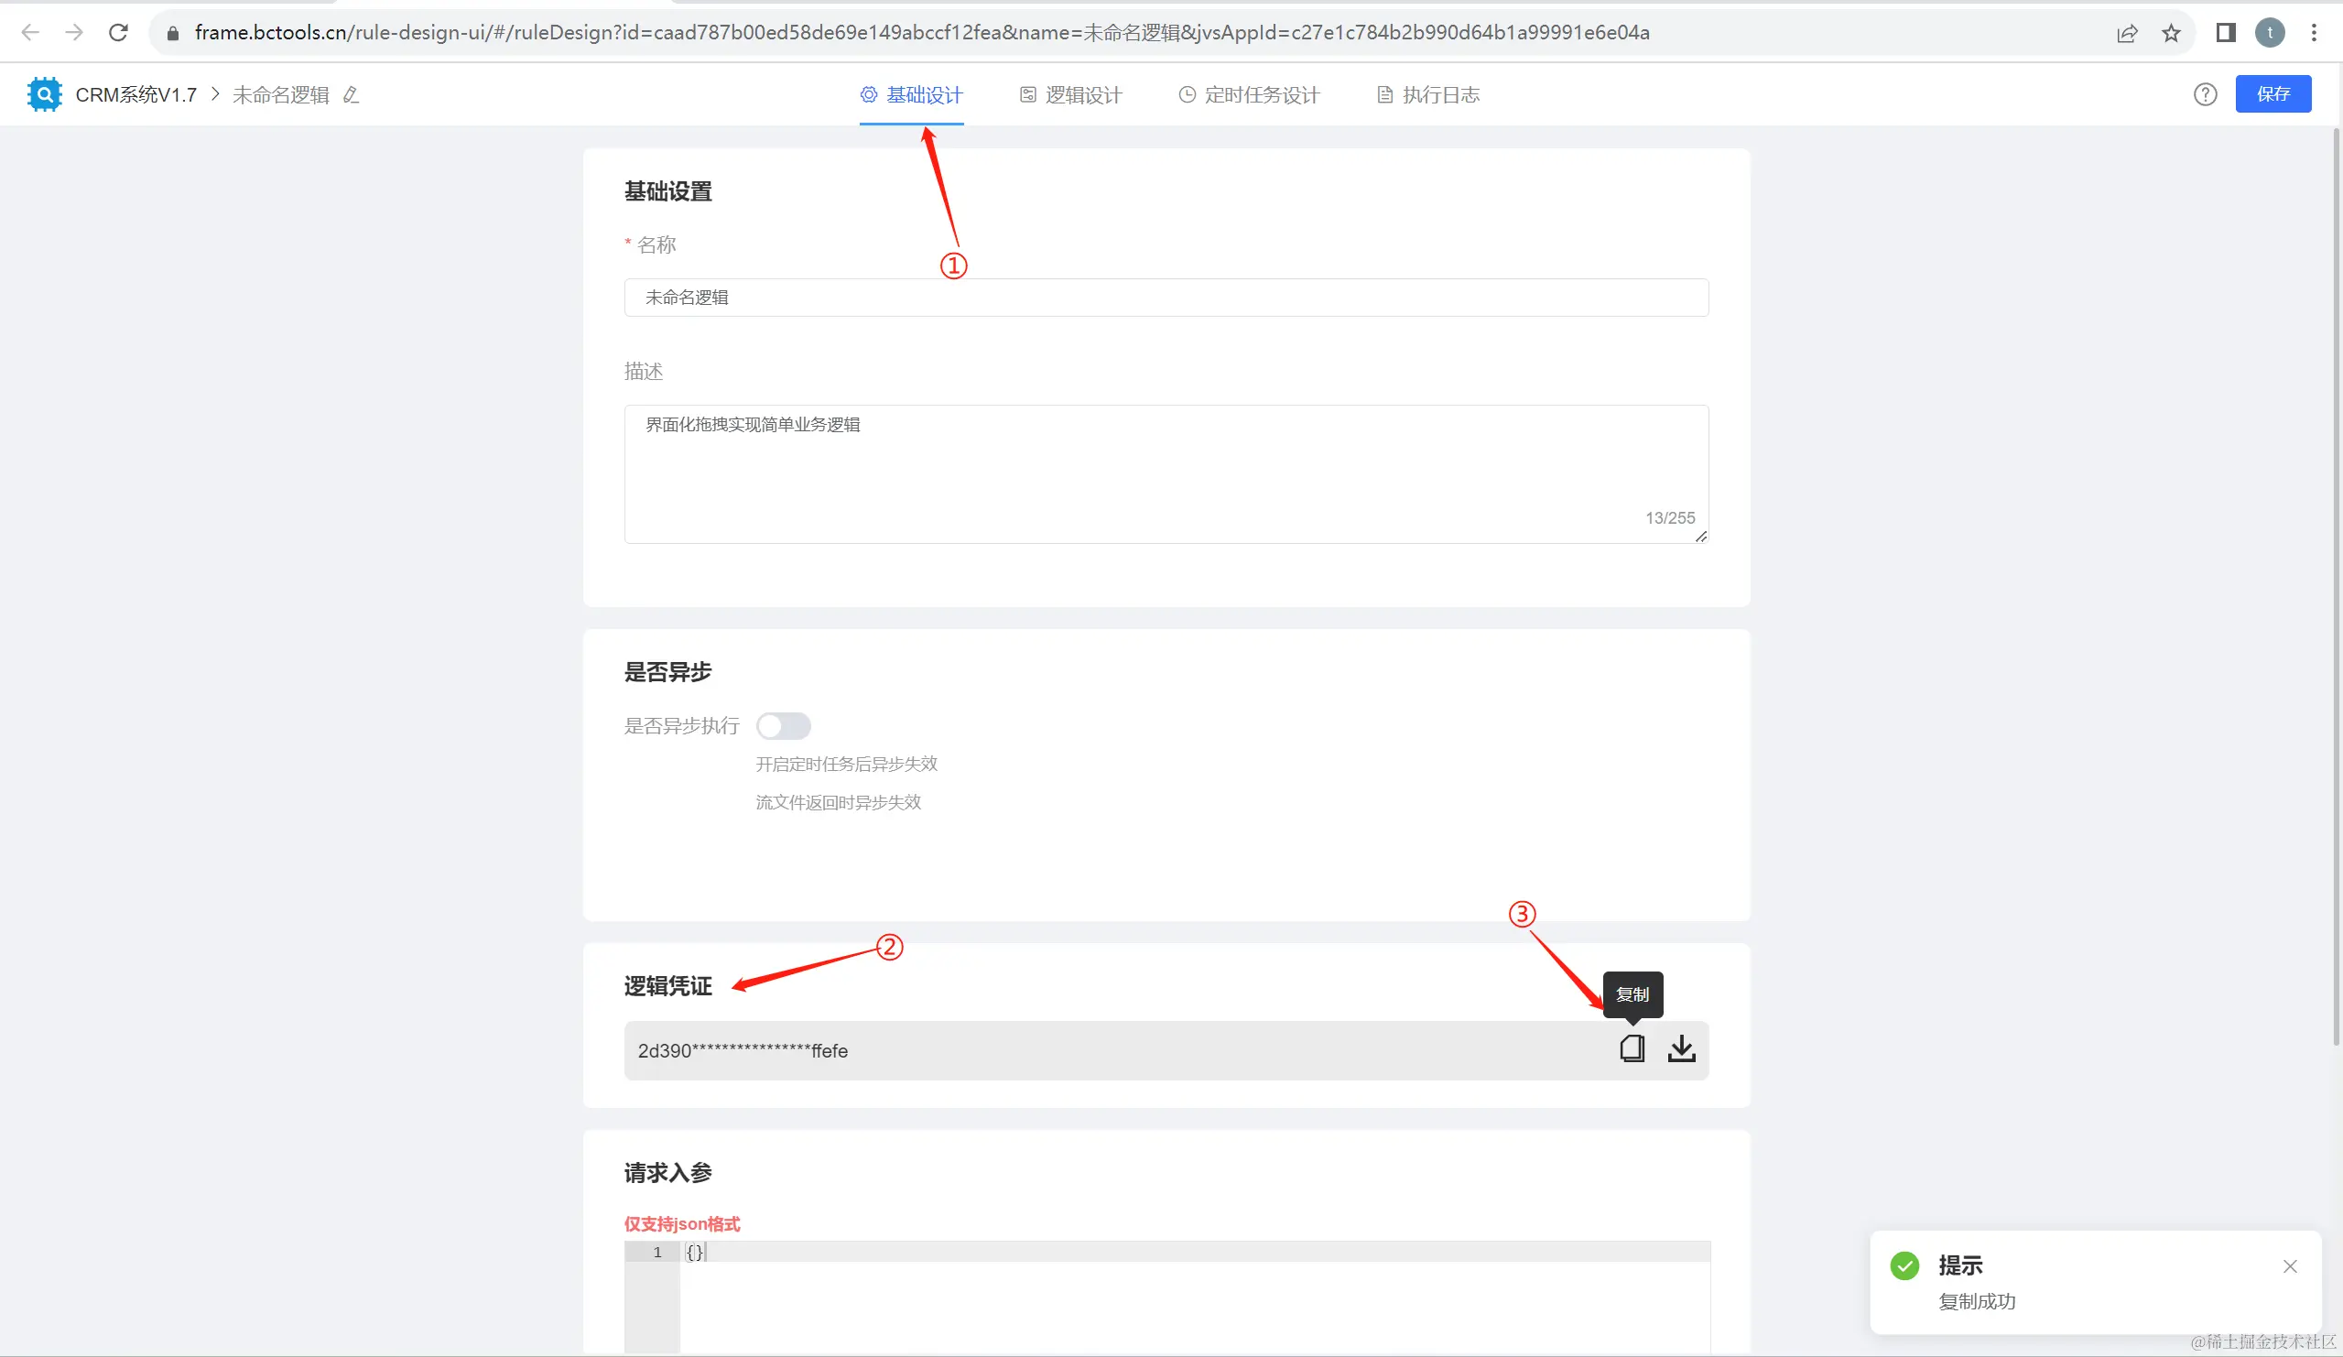Click into the 名称 input field

click(x=1166, y=298)
